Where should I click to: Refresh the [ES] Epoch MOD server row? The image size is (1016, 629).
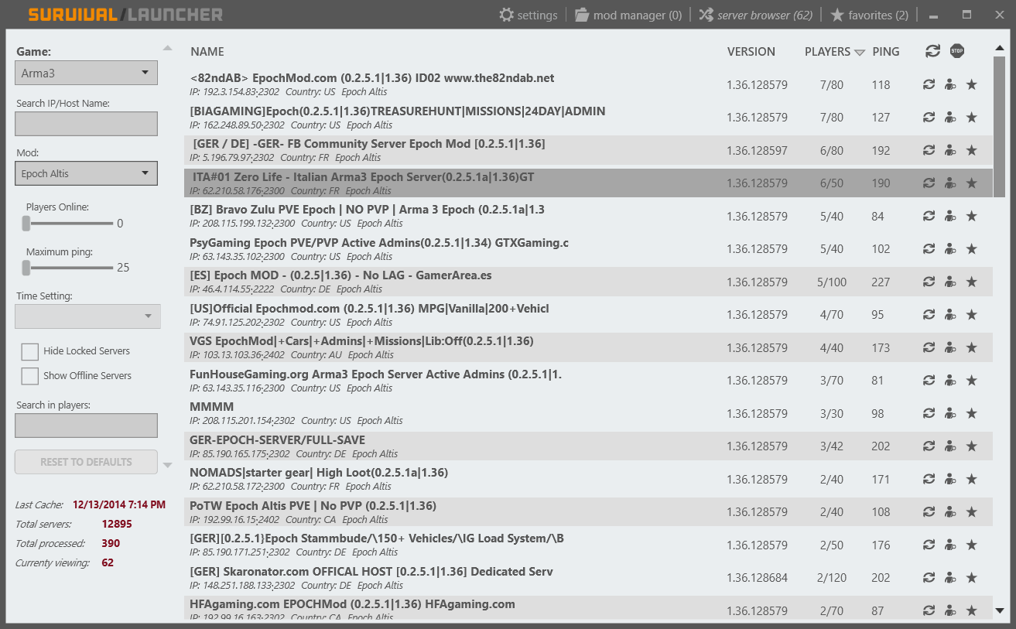click(929, 282)
